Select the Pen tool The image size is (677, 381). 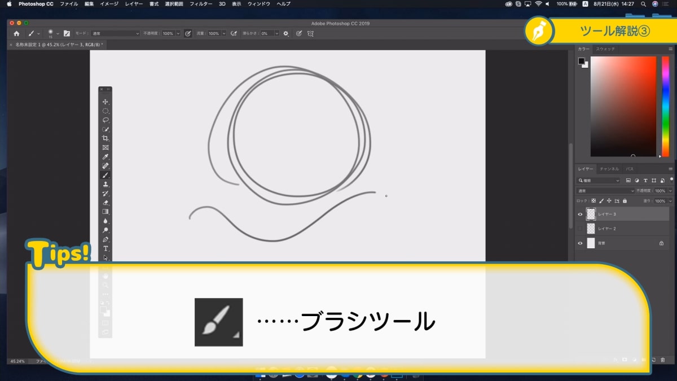click(105, 239)
